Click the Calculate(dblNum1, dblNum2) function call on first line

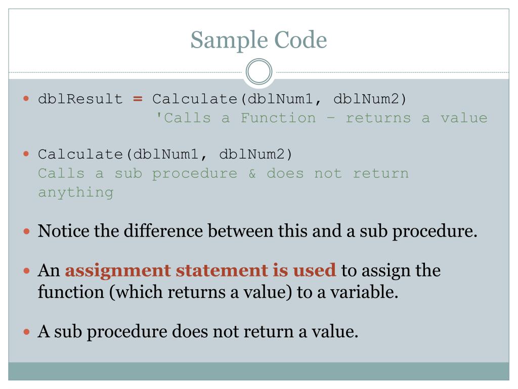pyautogui.click(x=279, y=99)
